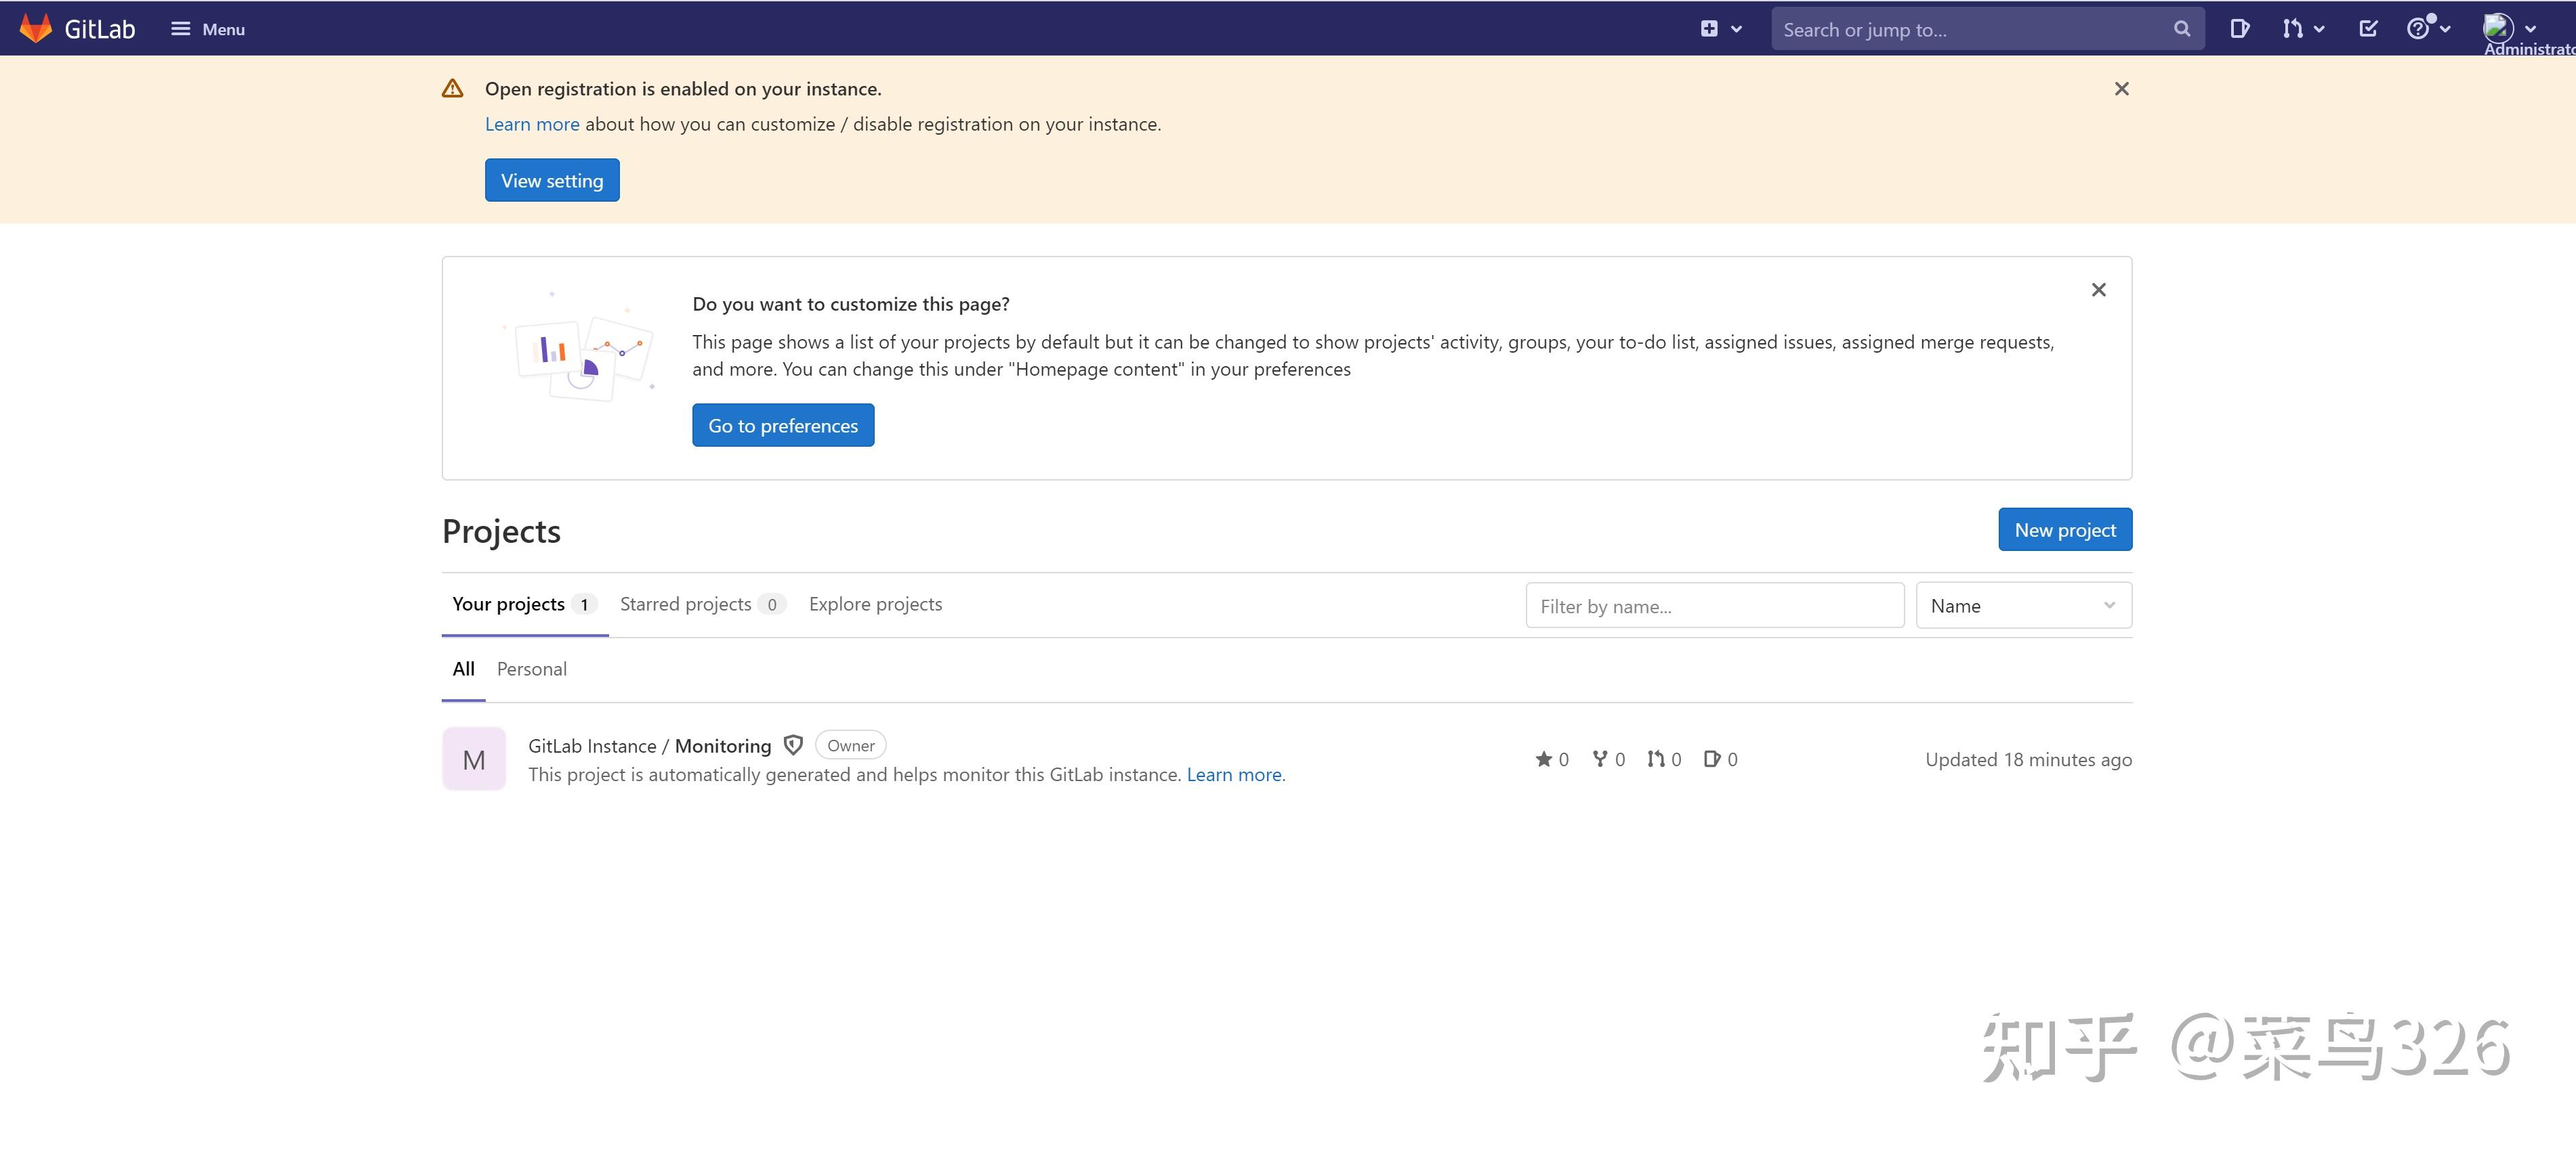Image resolution: width=2576 pixels, height=1150 pixels.
Task: Click the star count on Monitoring project
Action: pyautogui.click(x=1551, y=759)
